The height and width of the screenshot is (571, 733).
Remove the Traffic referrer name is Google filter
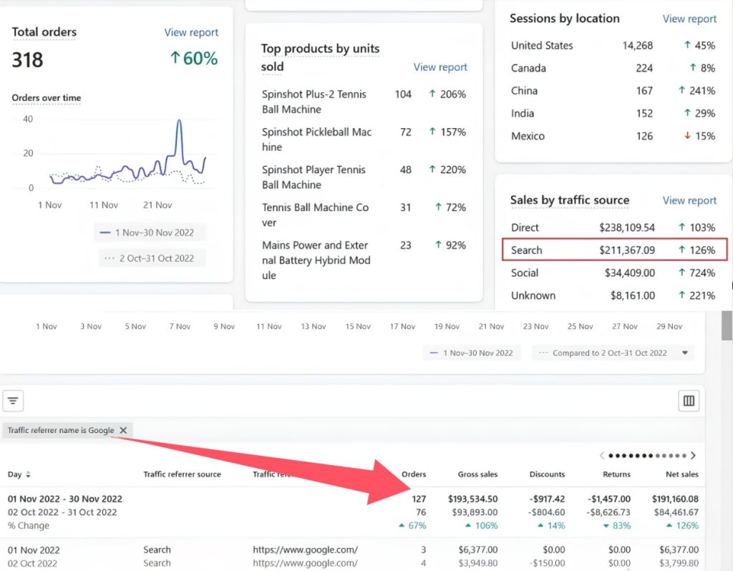pos(123,430)
